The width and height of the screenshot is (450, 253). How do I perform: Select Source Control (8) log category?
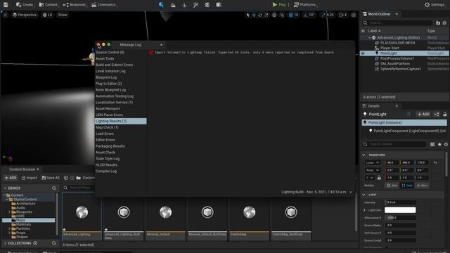coord(120,52)
